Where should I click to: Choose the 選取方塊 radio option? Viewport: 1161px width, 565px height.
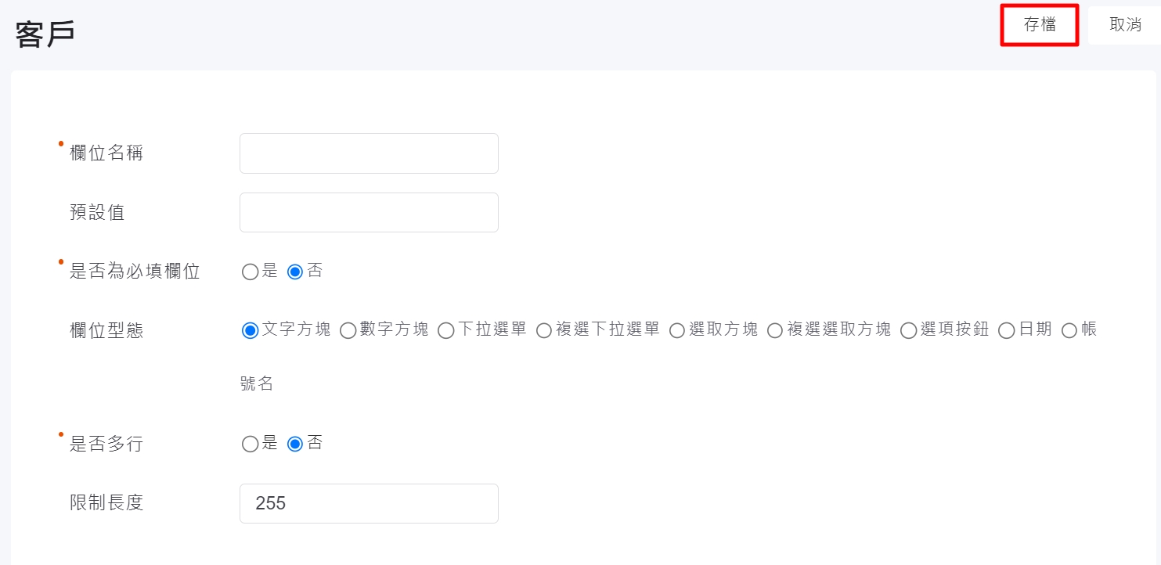point(677,330)
